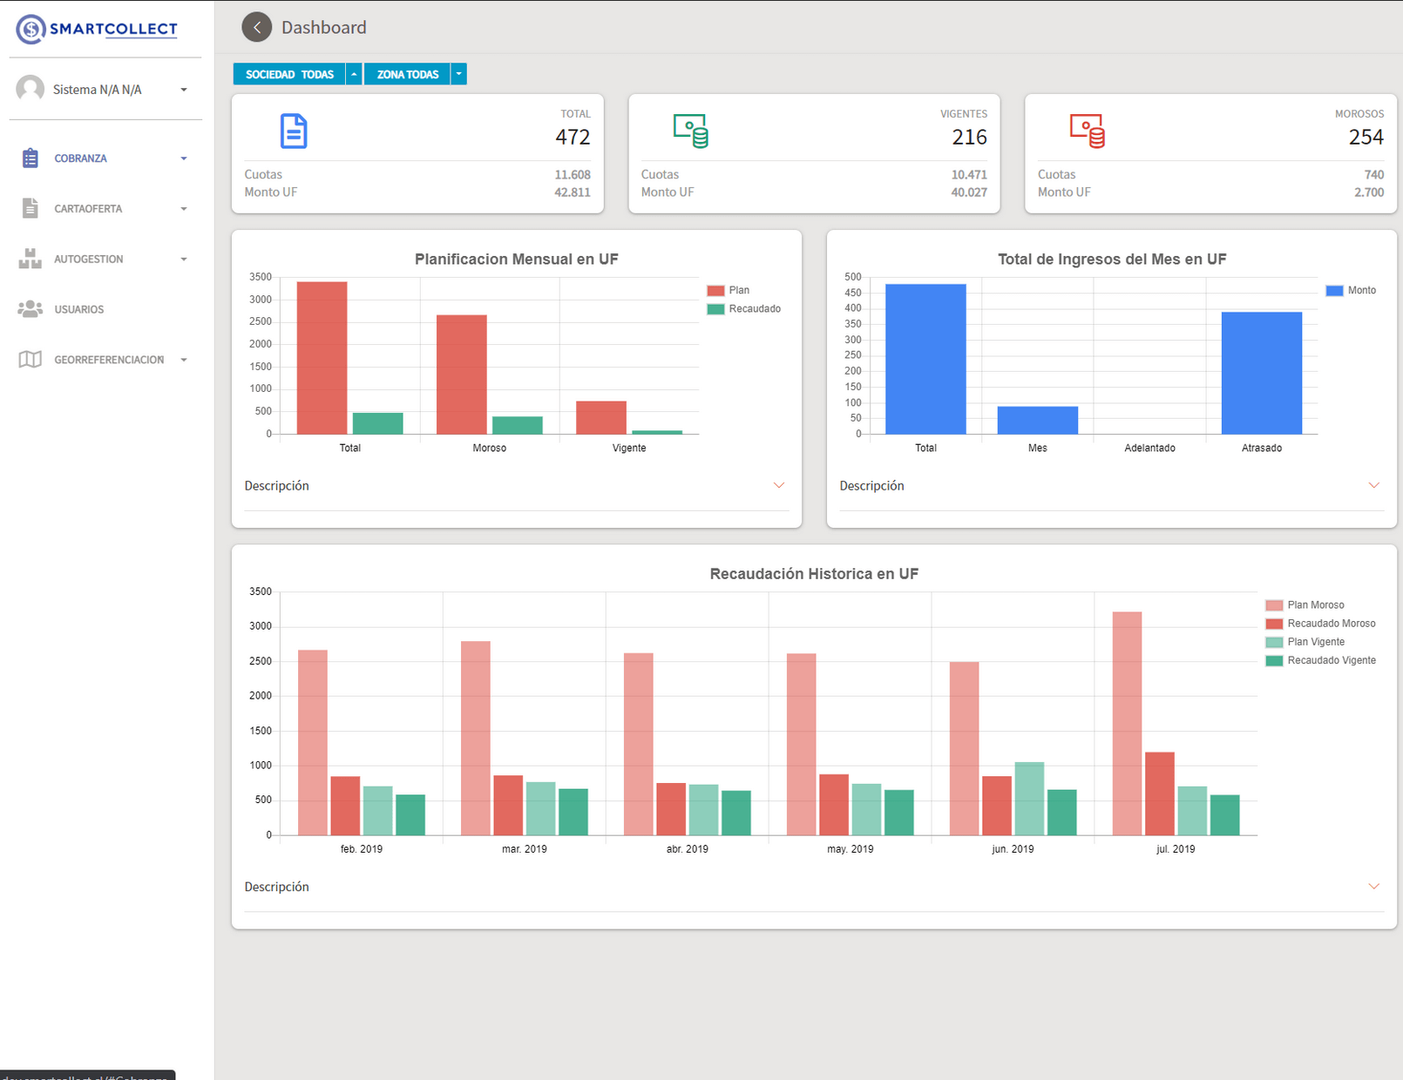Click the Morosos Cuotas value 740
This screenshot has height=1080, width=1403.
[x=1374, y=175]
